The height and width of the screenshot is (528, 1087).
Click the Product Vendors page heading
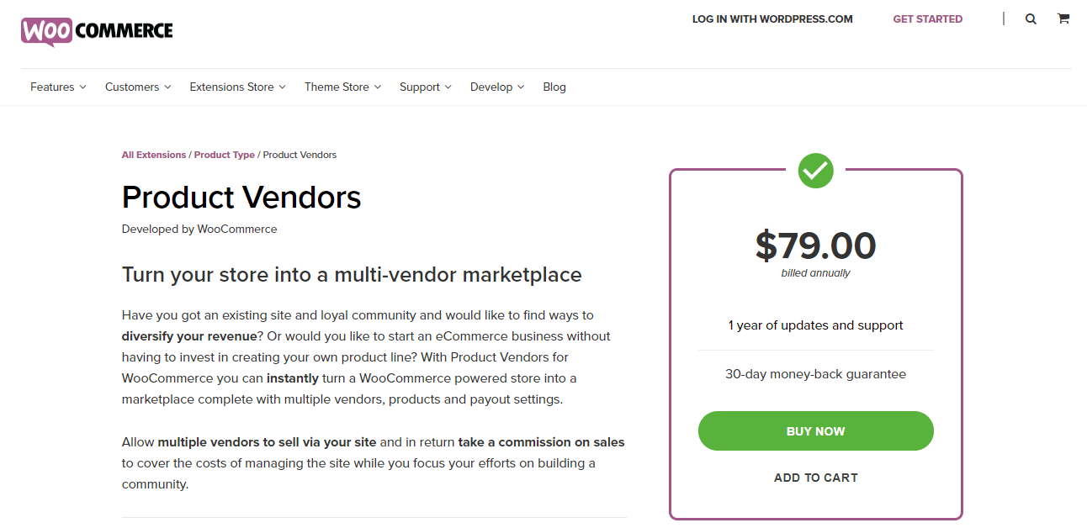[241, 198]
